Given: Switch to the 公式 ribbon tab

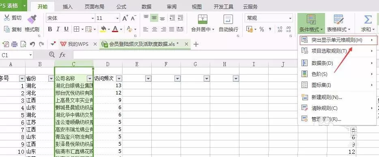Looking at the screenshot, I should click(121, 7).
